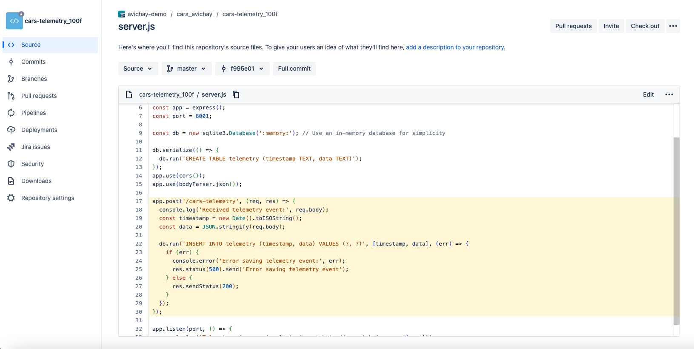Open Downloads in the sidebar
694x349 pixels.
[x=36, y=181]
